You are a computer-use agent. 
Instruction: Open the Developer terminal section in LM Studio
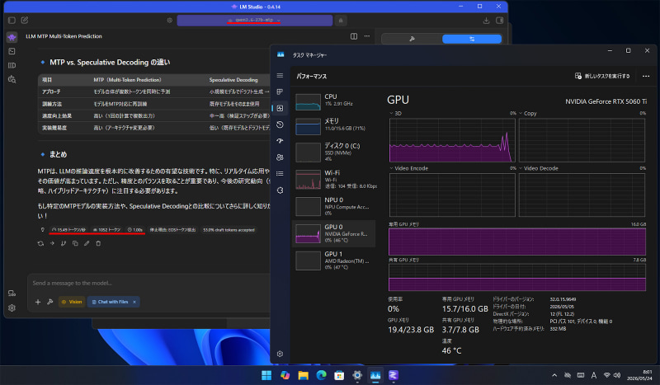(x=12, y=51)
